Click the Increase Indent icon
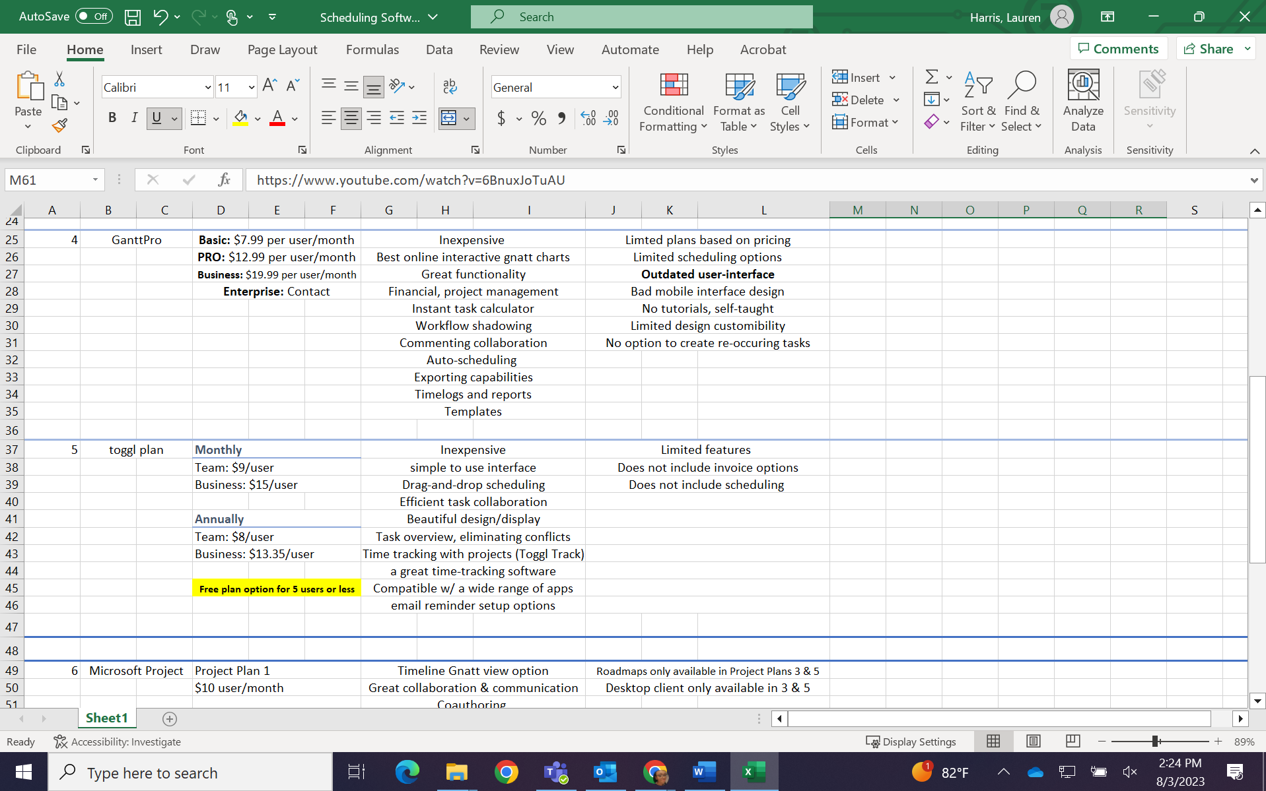This screenshot has height=791, width=1266. coord(419,118)
